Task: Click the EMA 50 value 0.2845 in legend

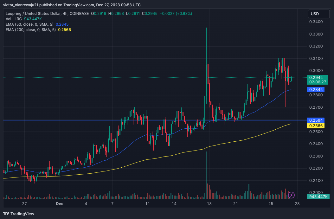Action: 62,24
